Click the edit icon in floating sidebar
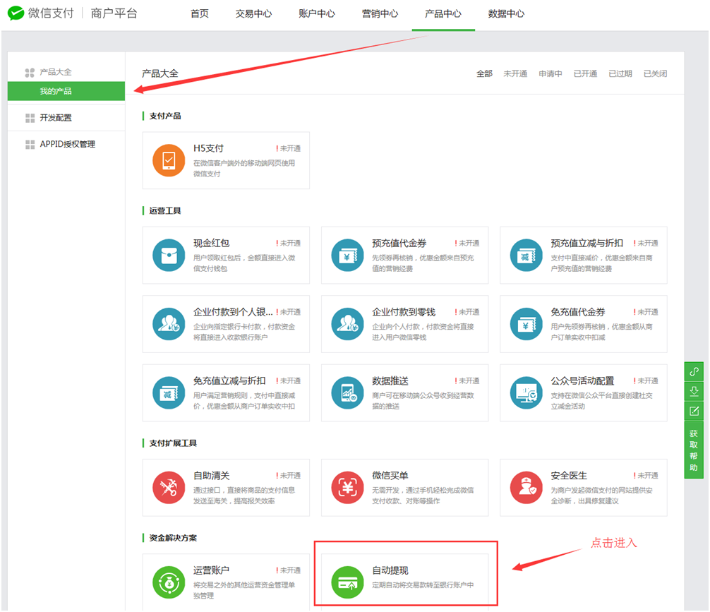 pyautogui.click(x=694, y=411)
